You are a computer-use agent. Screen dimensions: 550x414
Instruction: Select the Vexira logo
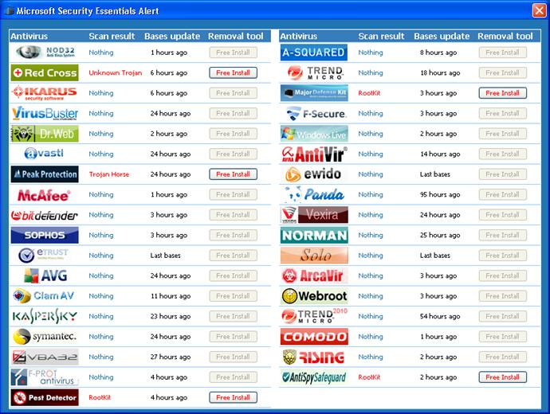(315, 215)
